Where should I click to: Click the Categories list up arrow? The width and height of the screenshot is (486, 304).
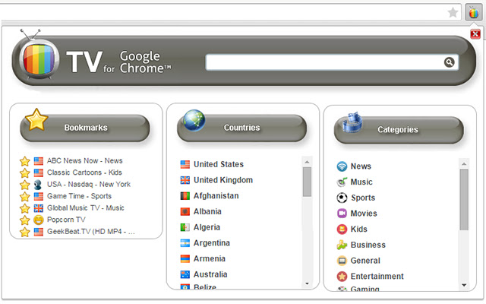click(464, 164)
